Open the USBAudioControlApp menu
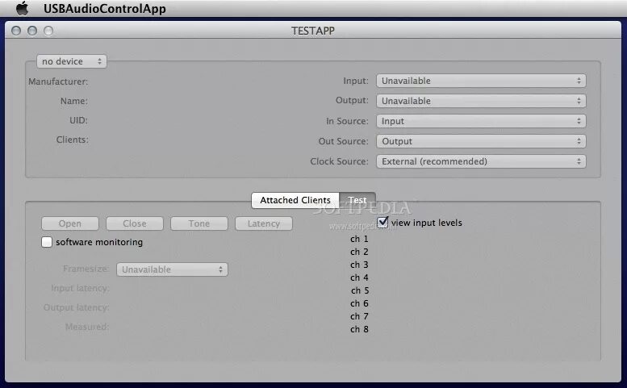This screenshot has width=627, height=388. point(105,8)
